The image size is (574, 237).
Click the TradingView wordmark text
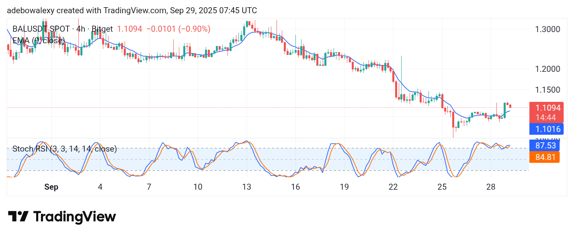[74, 217]
